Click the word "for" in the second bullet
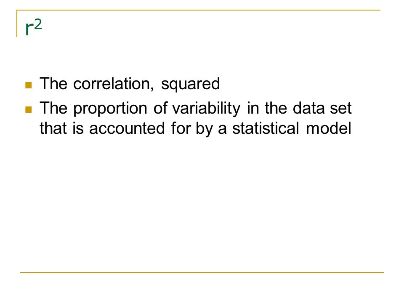404x303 pixels. click(180, 128)
